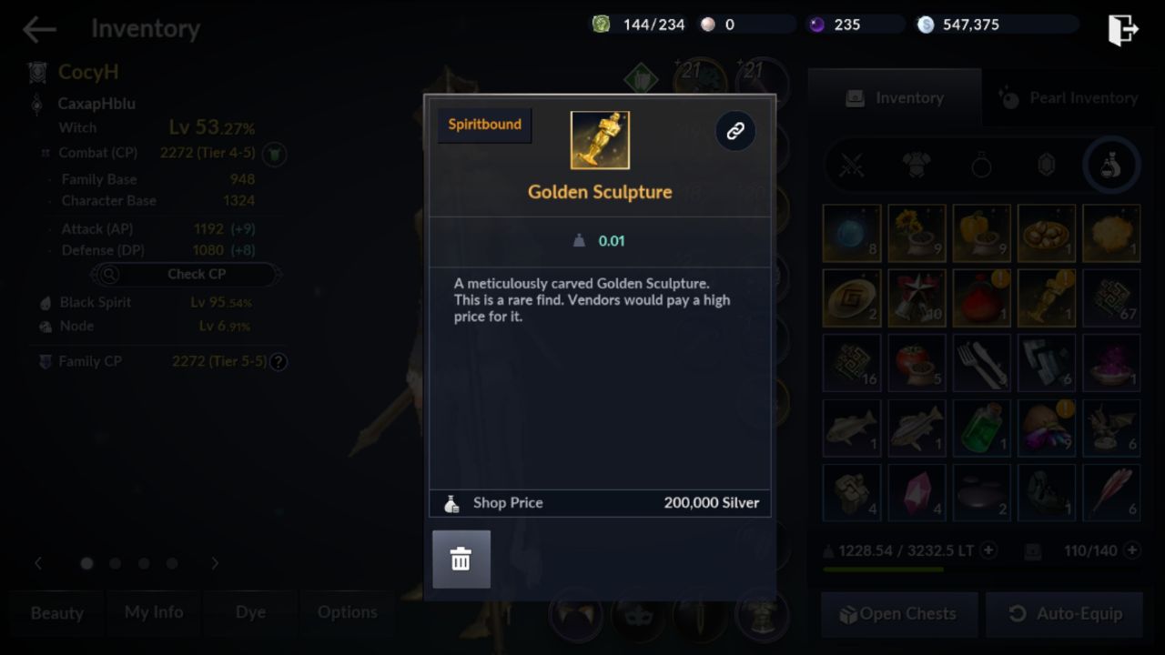Click the link icon on the item popup
1165x655 pixels.
pos(735,131)
